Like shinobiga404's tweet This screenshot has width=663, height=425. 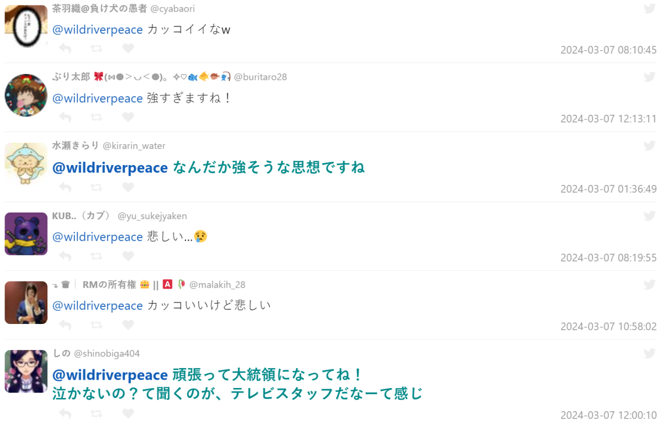coord(128,413)
